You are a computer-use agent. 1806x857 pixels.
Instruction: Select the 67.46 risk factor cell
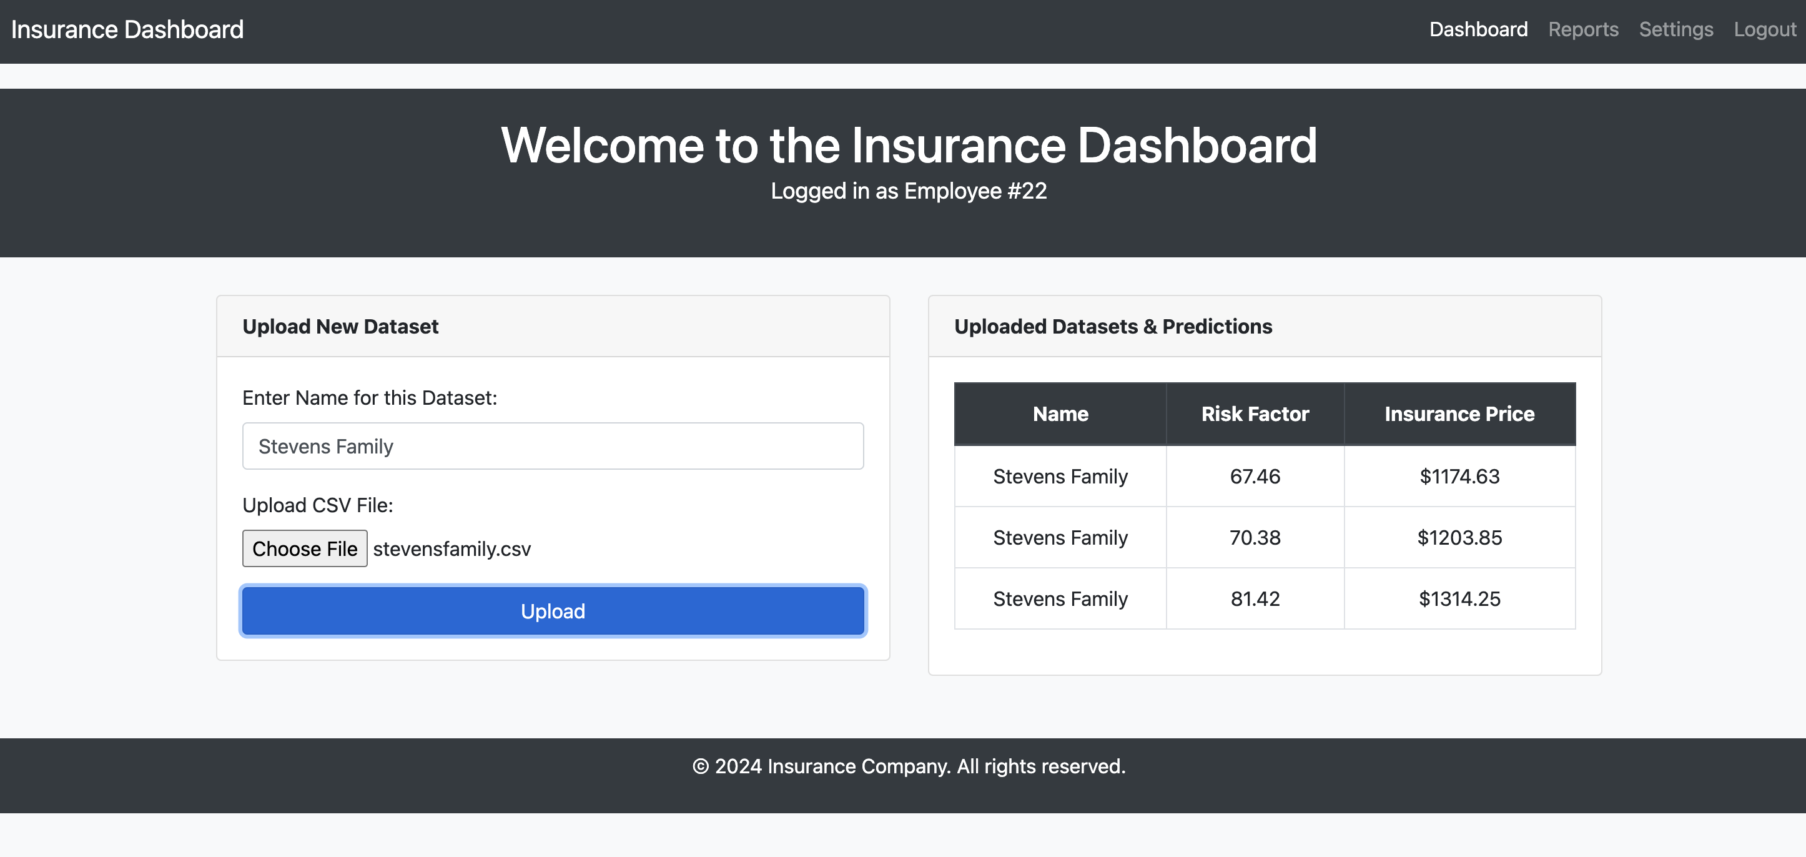[x=1255, y=476]
